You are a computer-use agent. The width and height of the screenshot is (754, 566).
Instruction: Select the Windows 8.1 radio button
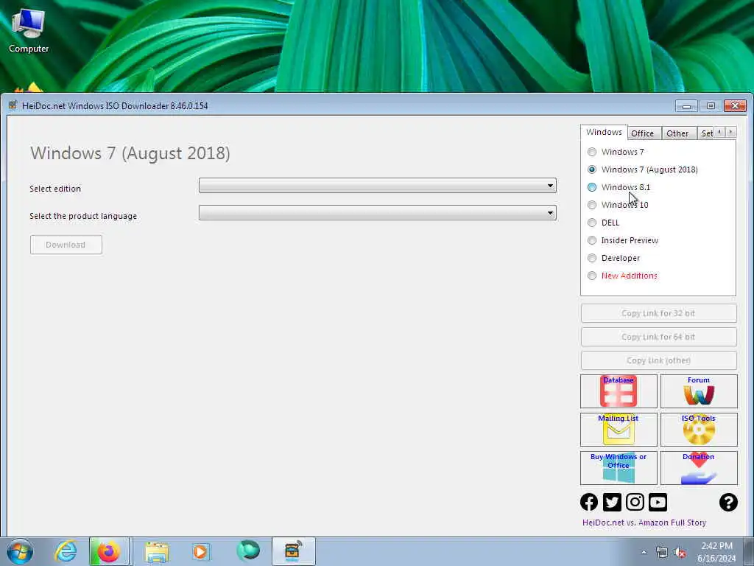592,187
